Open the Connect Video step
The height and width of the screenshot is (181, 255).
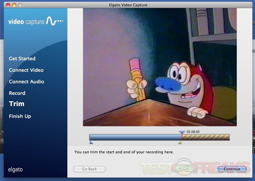pos(26,70)
